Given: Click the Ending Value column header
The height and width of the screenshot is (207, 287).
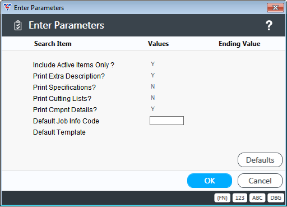Looking at the screenshot, I should (x=239, y=44).
